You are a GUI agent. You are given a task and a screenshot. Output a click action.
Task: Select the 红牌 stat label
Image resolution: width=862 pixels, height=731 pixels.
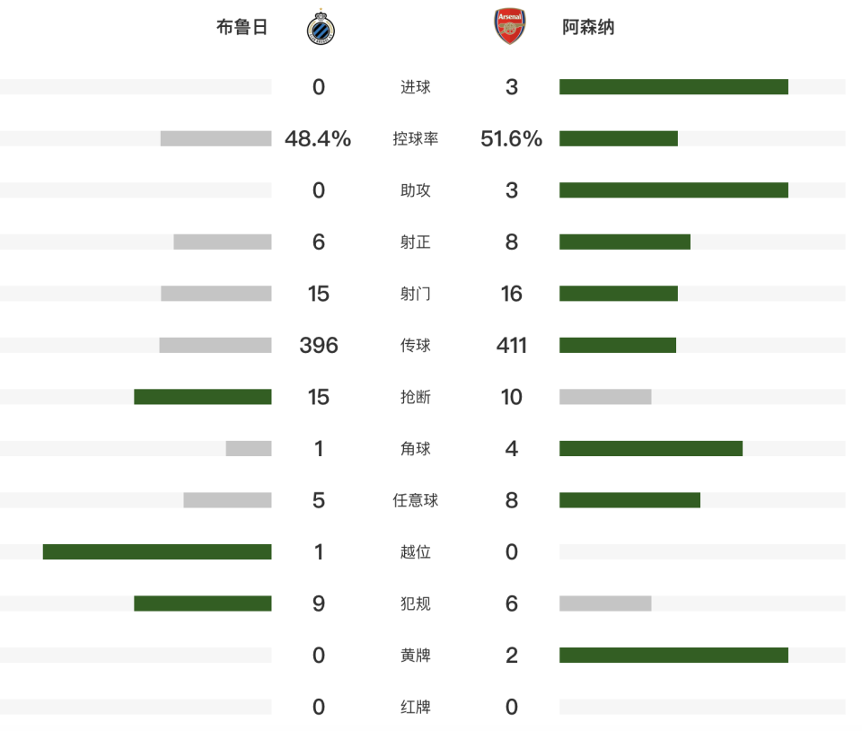pos(415,708)
